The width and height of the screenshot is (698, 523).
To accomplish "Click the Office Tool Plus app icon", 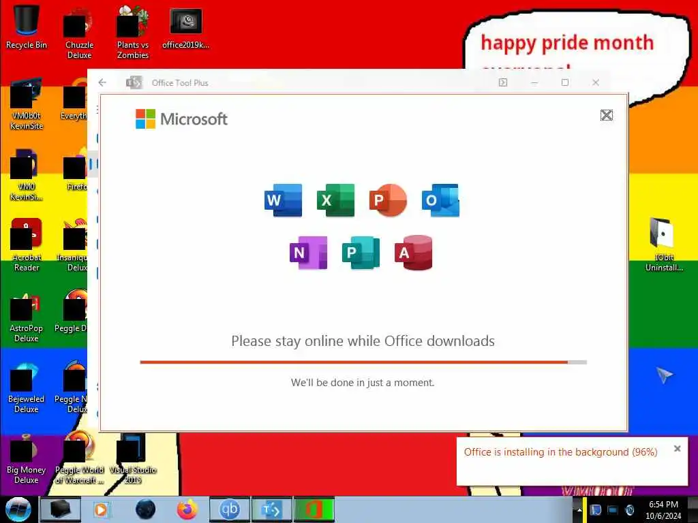I will [134, 82].
